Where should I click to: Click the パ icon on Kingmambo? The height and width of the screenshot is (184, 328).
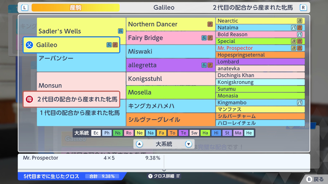point(300,103)
